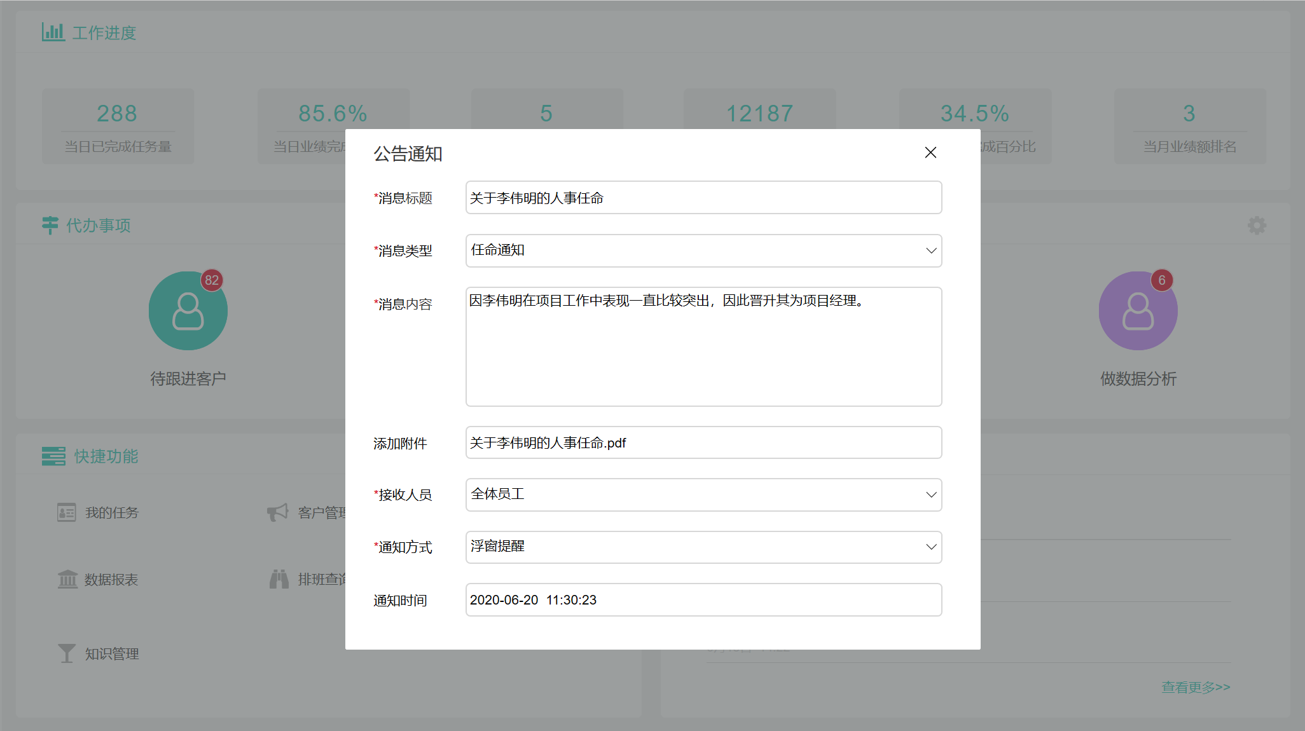Click the 知识管理 shortcut label
This screenshot has height=731, width=1305.
pos(112,654)
